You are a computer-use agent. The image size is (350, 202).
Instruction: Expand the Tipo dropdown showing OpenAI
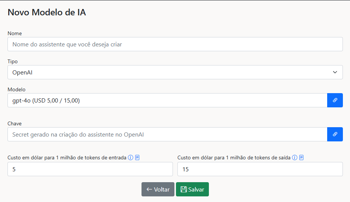(175, 72)
